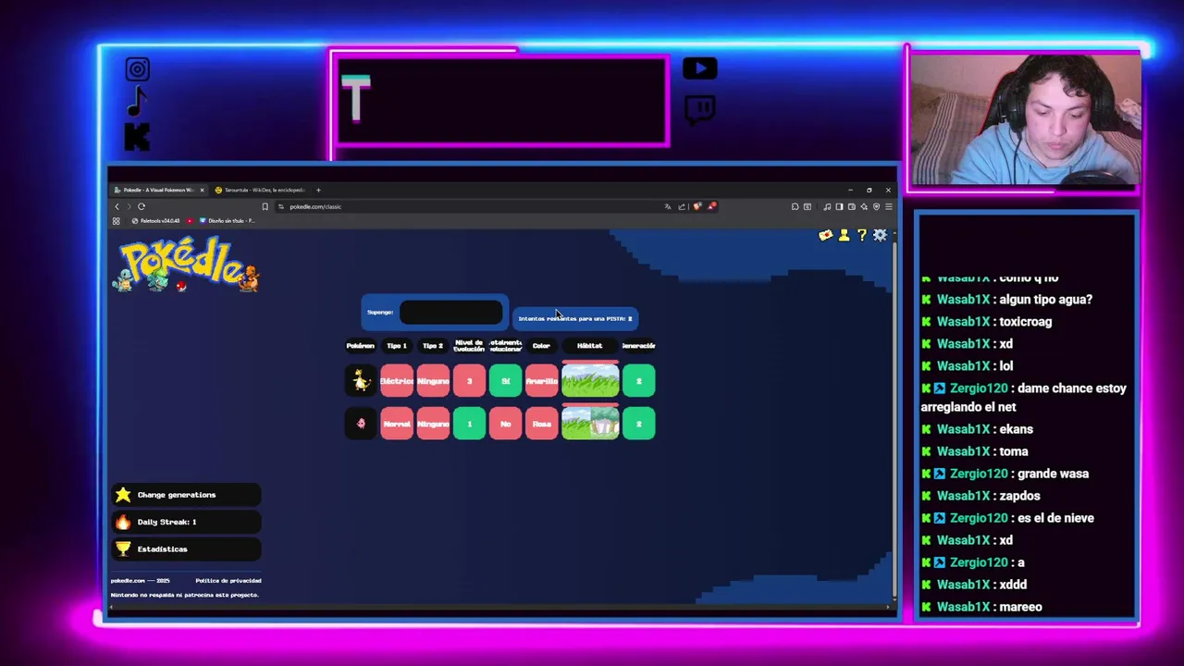This screenshot has width=1184, height=666.
Task: Close the Pokedle tab
Action: pyautogui.click(x=202, y=190)
